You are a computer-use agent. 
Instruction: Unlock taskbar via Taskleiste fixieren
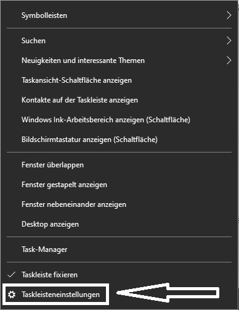(119, 275)
